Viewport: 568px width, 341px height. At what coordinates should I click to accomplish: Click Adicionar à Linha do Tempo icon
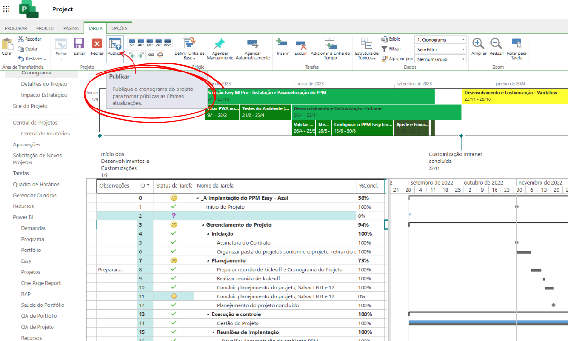click(x=330, y=44)
